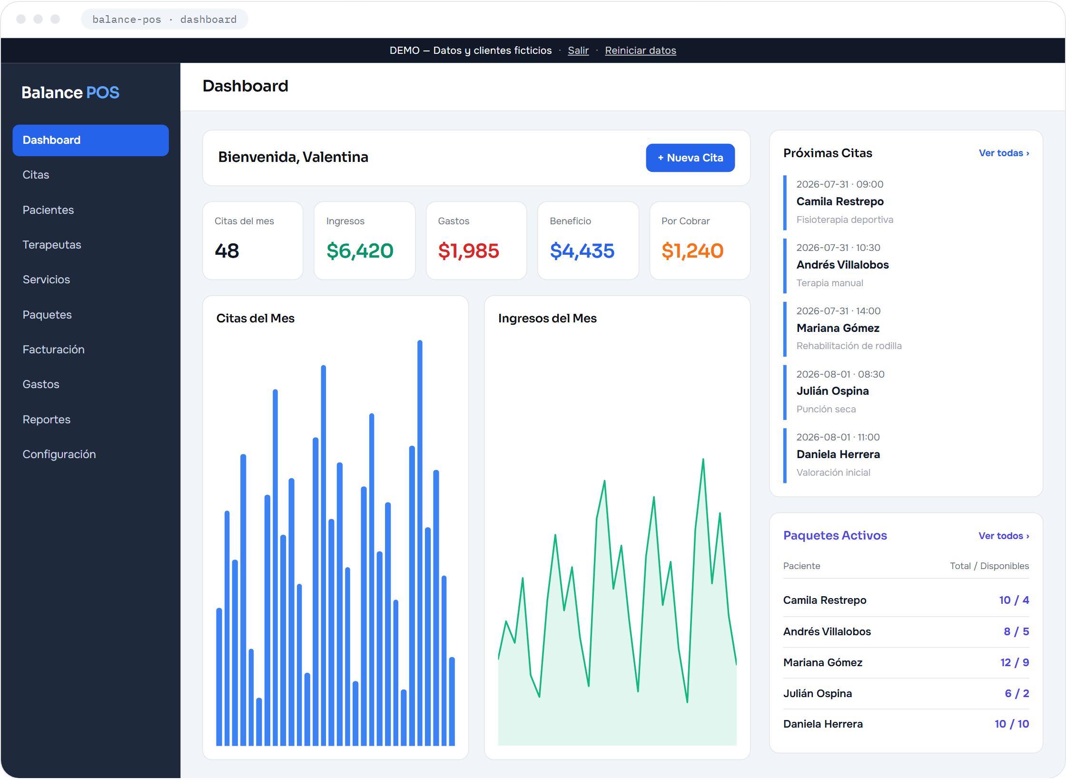This screenshot has width=1066, height=780.
Task: Open Configuración in the sidebar
Action: pos(90,454)
